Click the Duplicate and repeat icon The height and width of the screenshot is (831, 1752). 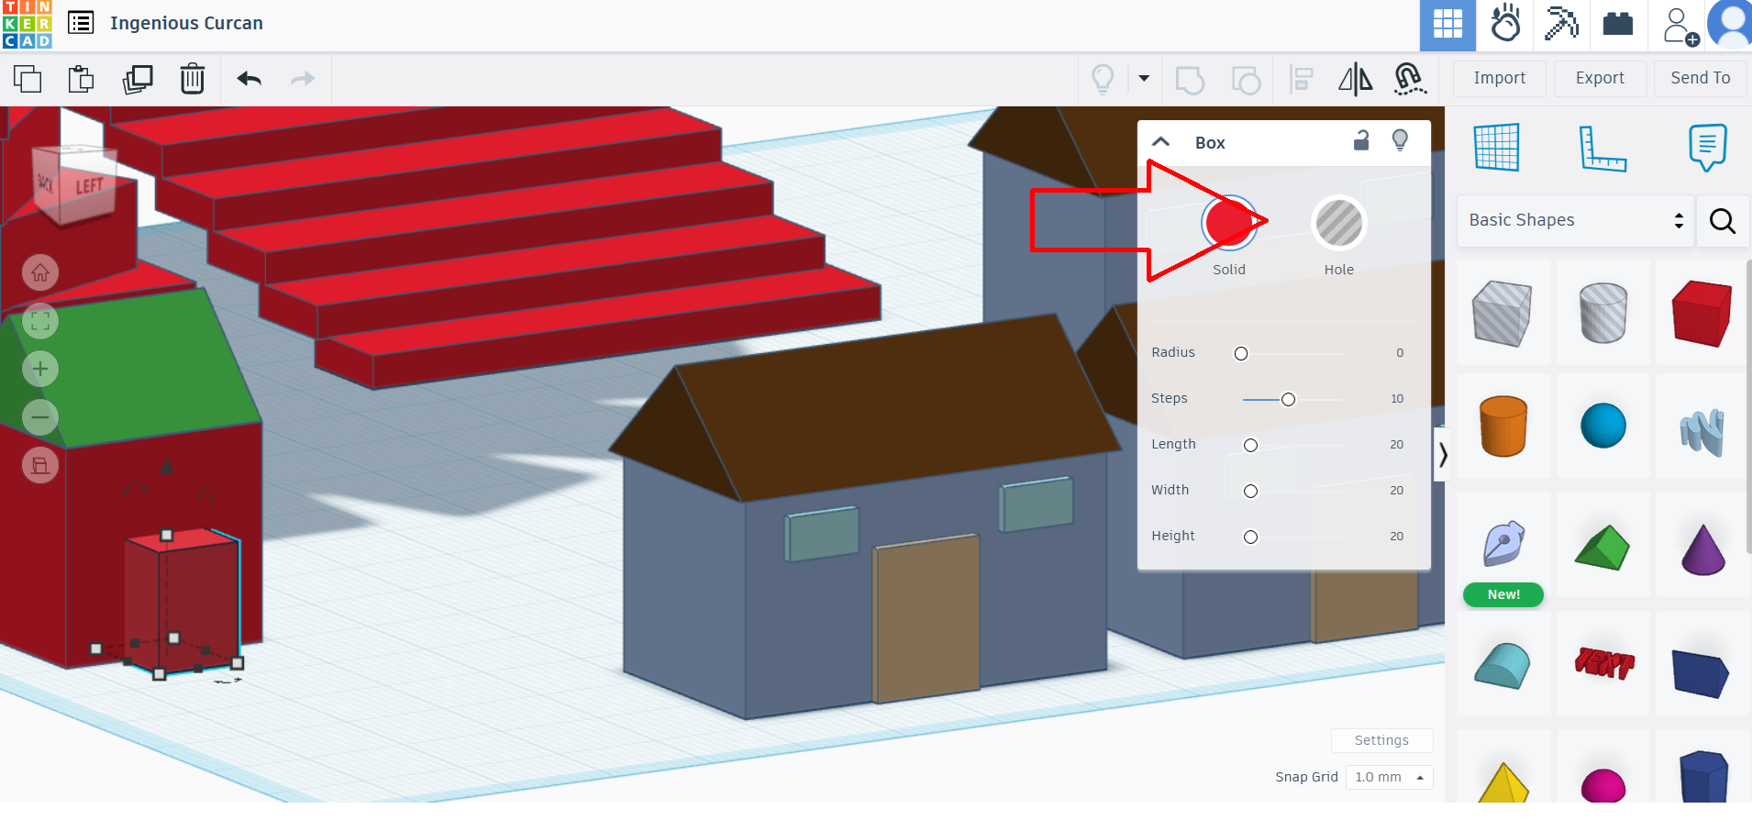pos(138,80)
